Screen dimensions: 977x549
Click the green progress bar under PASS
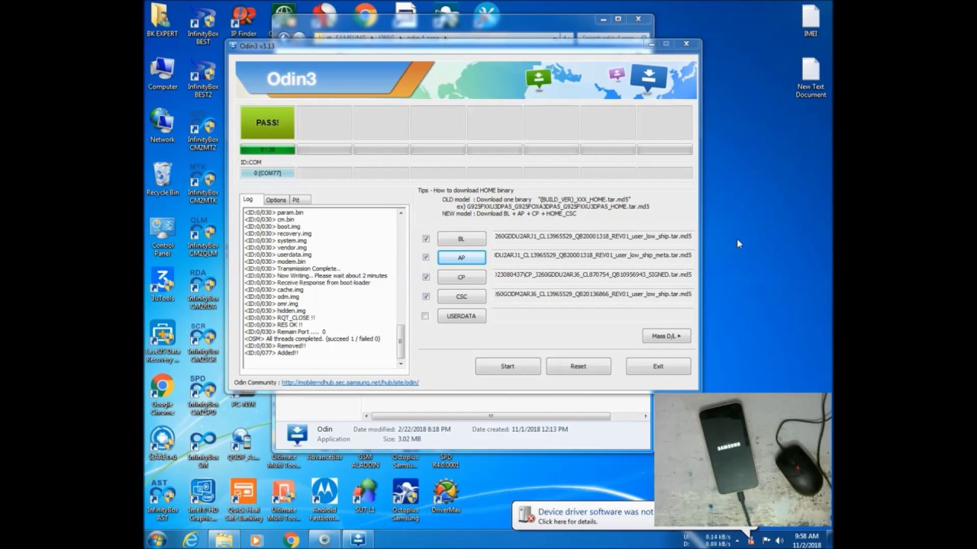click(267, 149)
